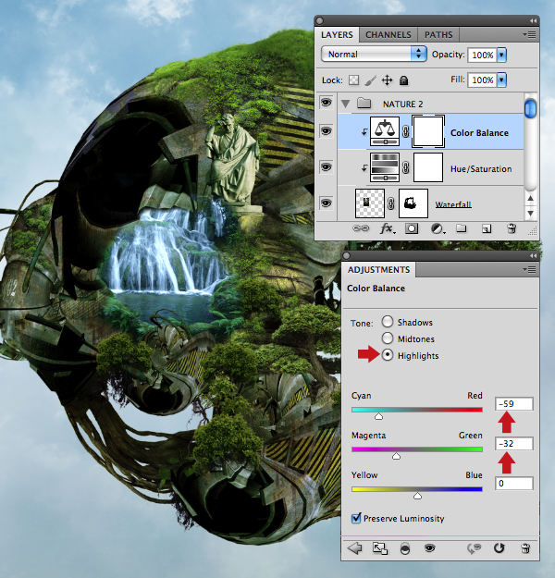Click Opacity 100% input field
The height and width of the screenshot is (578, 555).
[482, 55]
